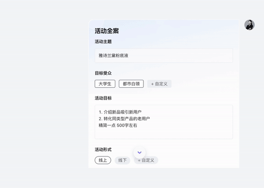This screenshot has width=264, height=188.
Task: Add a custom tag under 目标受众
Action: pos(159,84)
